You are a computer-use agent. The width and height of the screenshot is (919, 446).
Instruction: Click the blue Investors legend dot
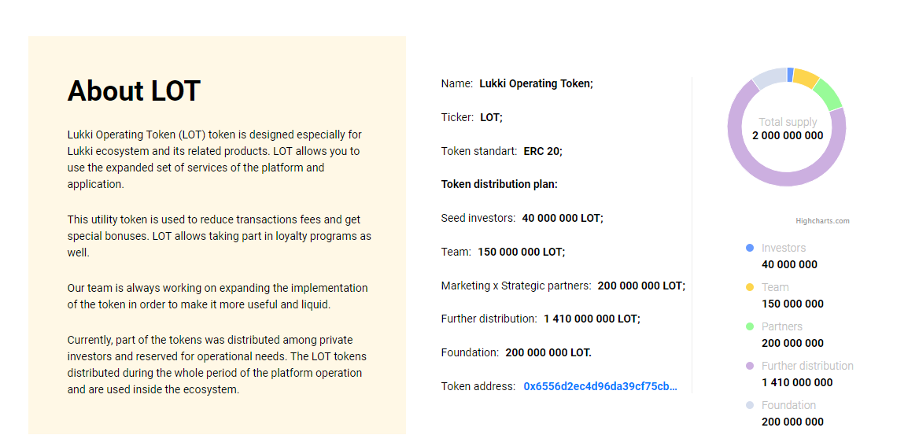click(x=750, y=248)
